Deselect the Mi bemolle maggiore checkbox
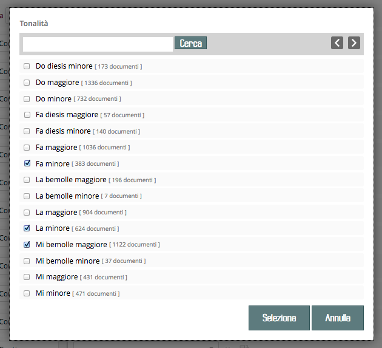This screenshot has width=382, height=348. [x=27, y=245]
